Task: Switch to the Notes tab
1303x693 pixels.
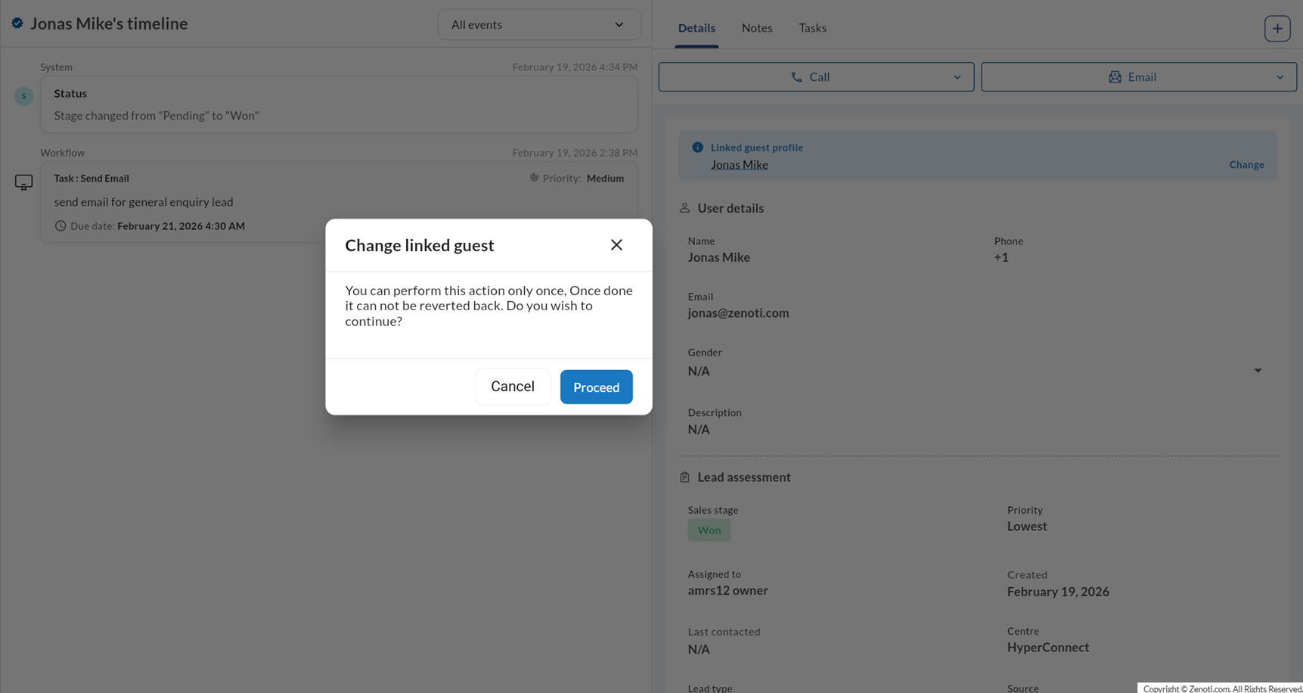Action: coord(757,28)
